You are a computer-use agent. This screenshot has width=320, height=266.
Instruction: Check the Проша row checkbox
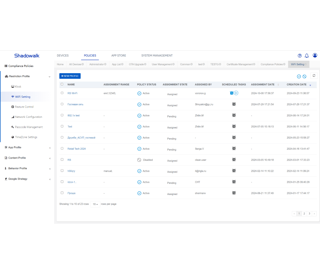[x=62, y=193]
